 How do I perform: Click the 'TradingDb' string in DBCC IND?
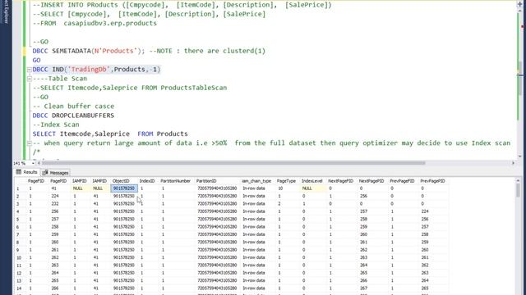[x=89, y=70]
